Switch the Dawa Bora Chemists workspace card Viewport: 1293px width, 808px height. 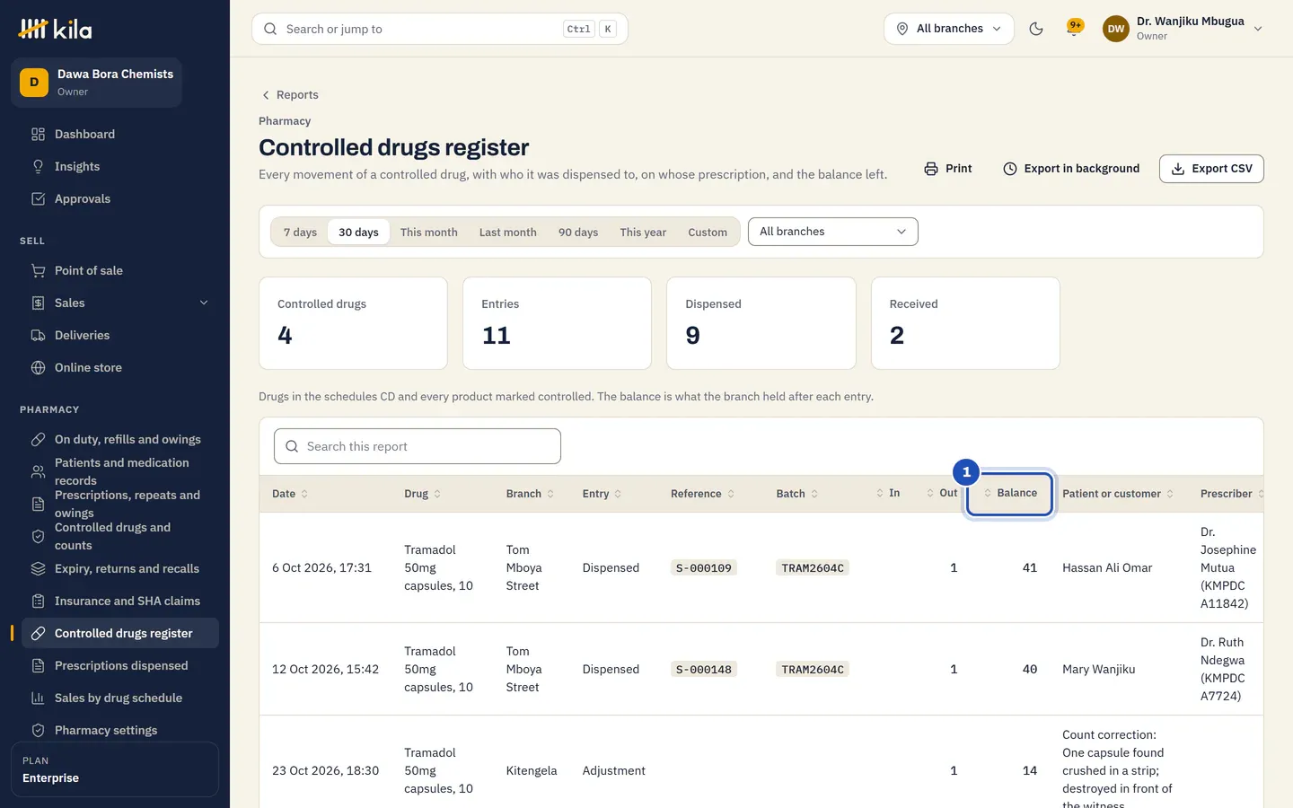click(x=97, y=83)
